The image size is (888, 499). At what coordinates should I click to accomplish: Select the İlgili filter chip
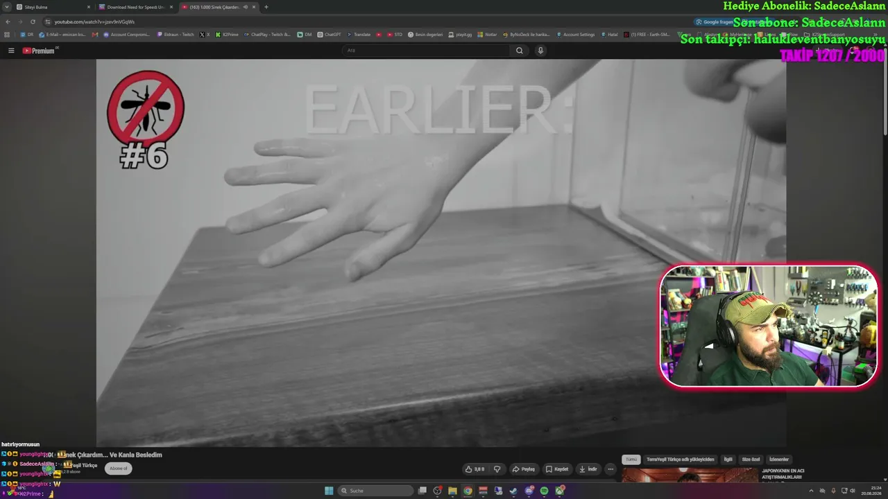coord(728,459)
